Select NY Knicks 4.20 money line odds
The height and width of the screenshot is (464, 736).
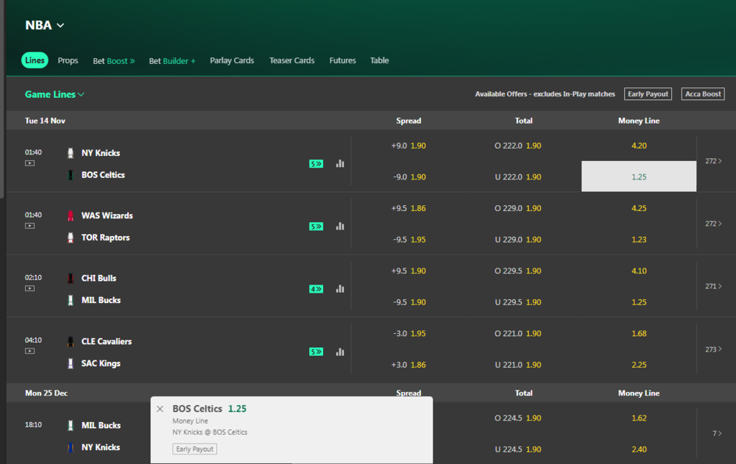coord(638,146)
